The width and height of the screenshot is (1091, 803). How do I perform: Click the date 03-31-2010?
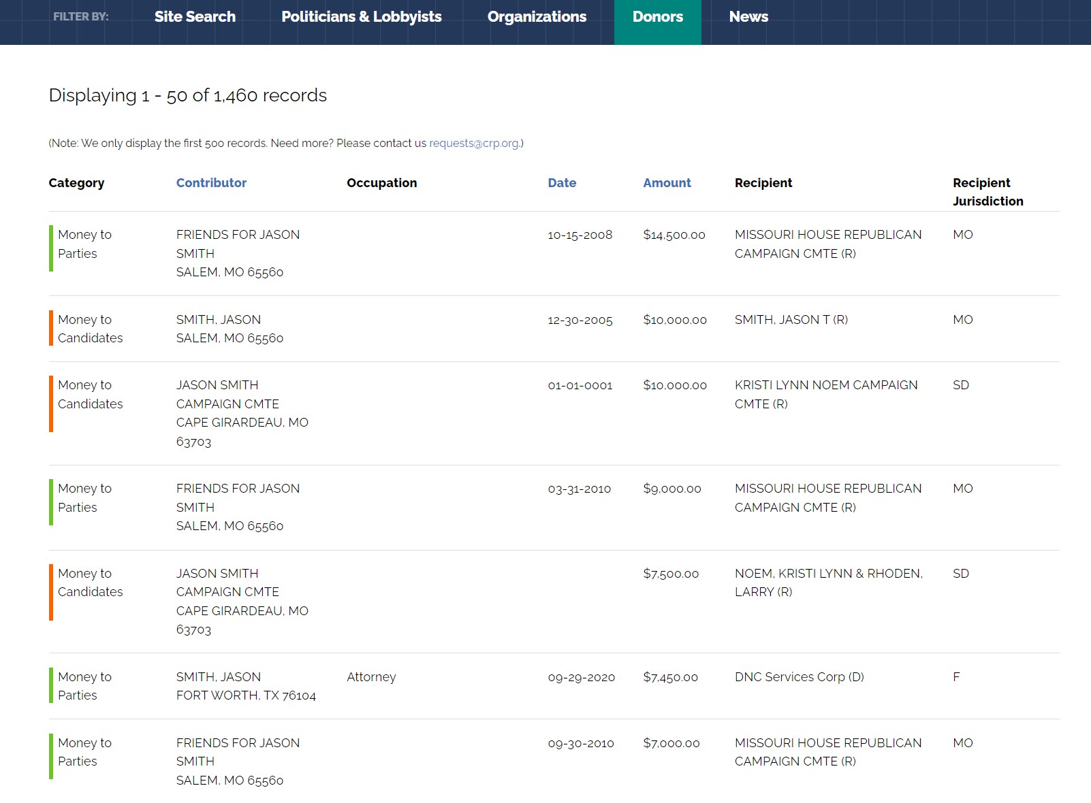pos(580,489)
